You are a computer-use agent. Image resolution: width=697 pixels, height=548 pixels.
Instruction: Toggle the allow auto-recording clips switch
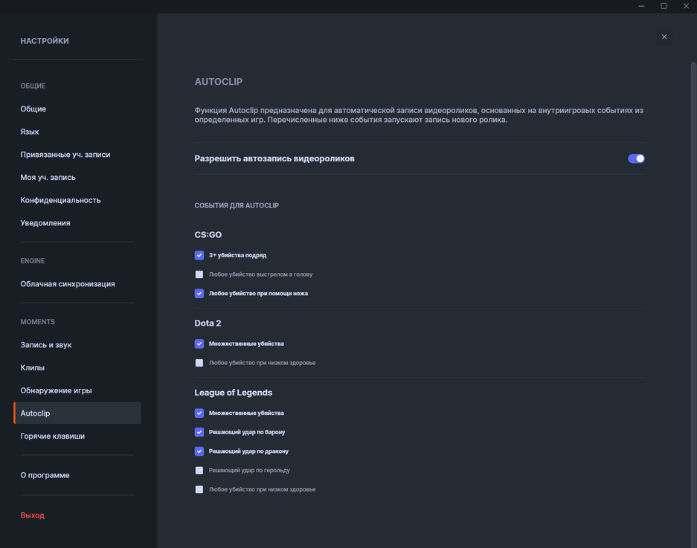[x=636, y=158]
